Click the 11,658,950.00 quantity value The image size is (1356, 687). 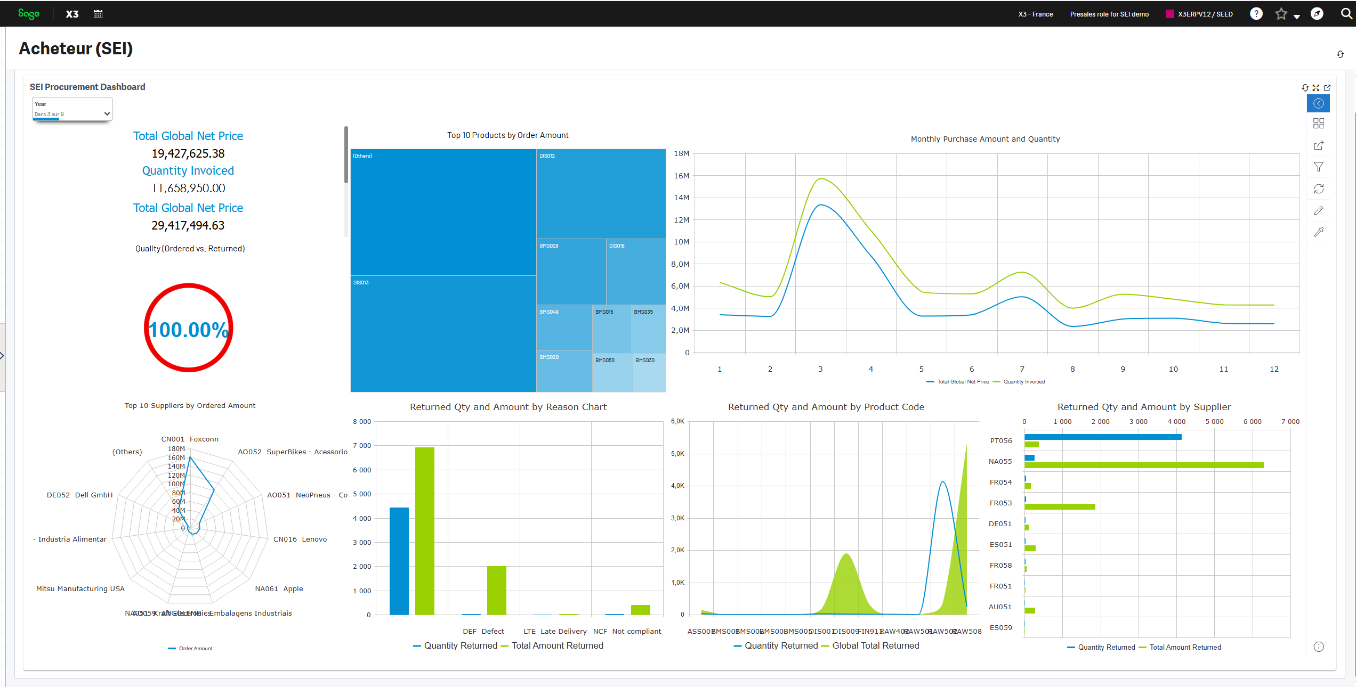(188, 189)
